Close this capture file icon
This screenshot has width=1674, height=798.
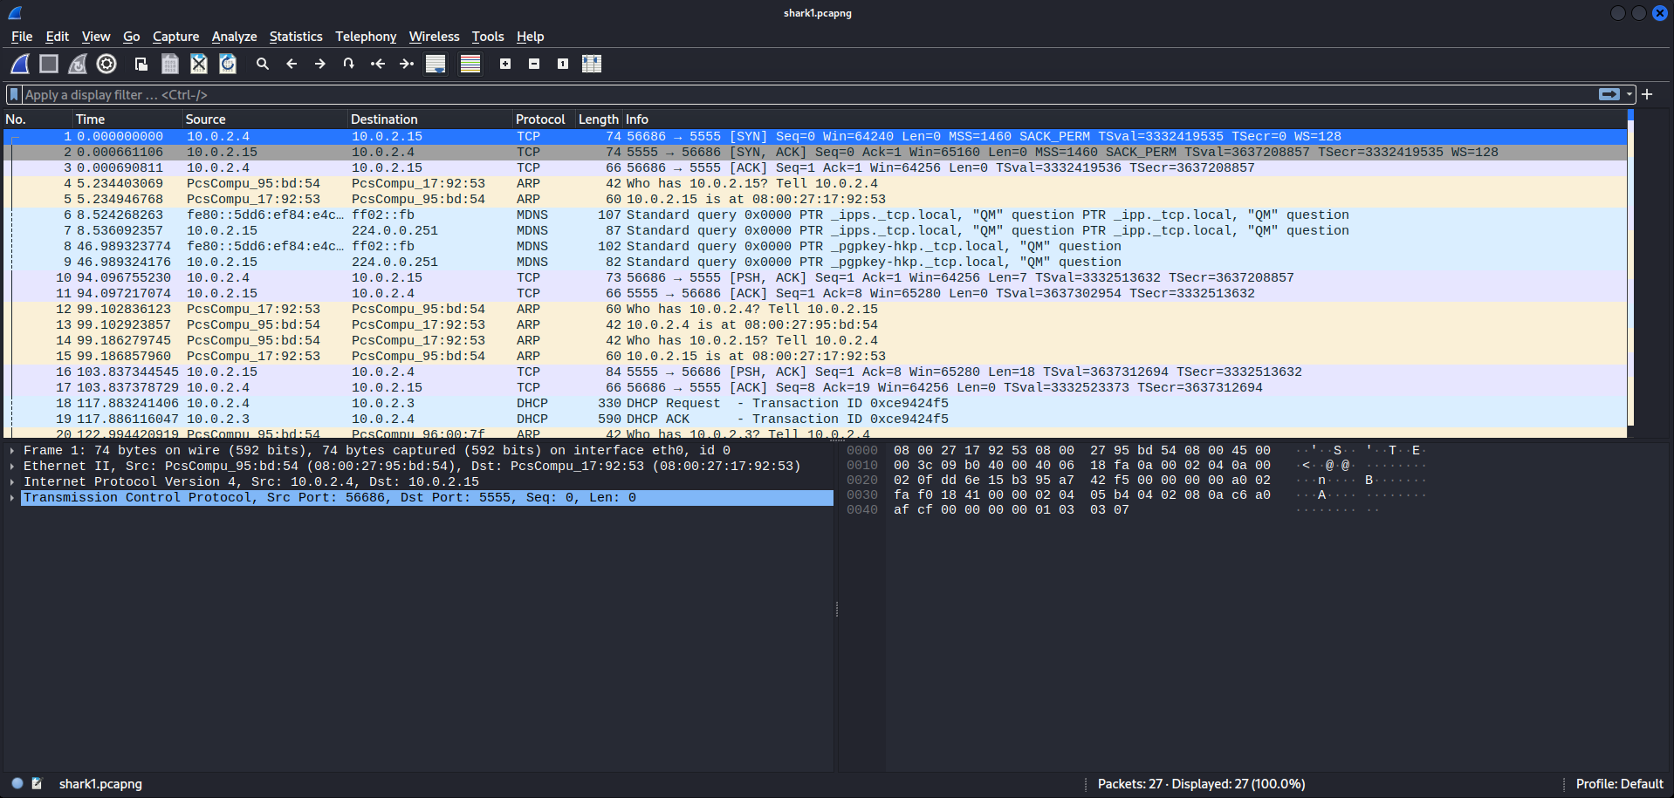[x=199, y=64]
